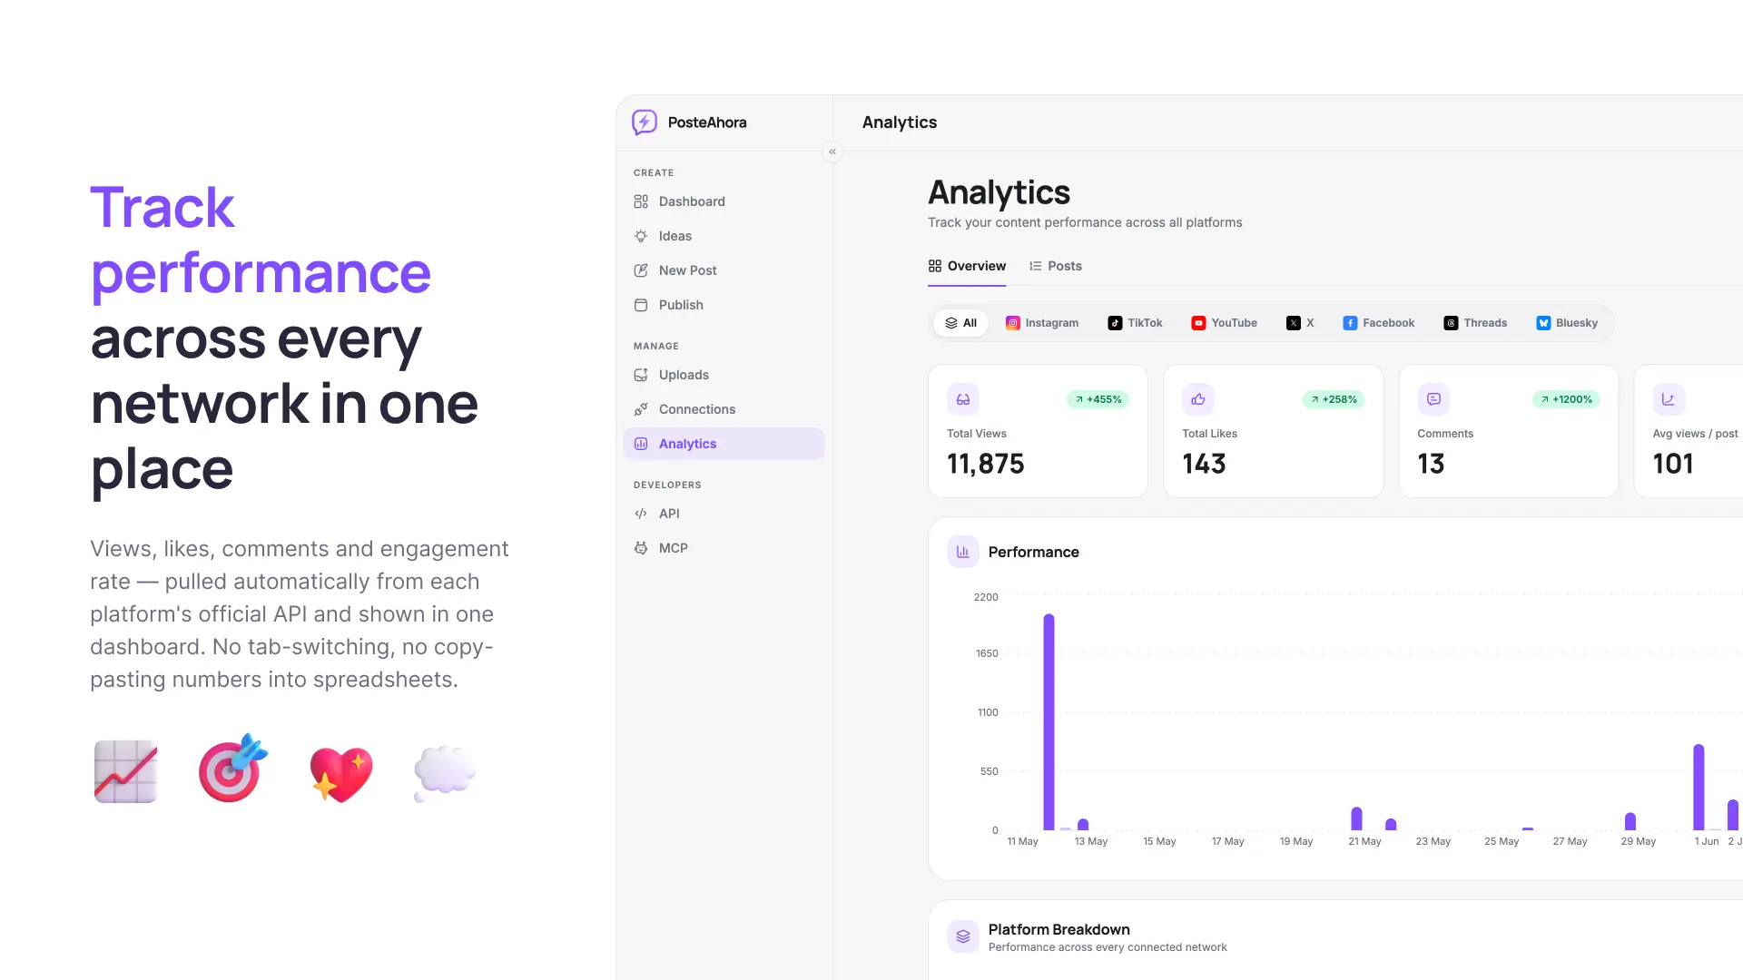Click the bar at 21 May
Viewport: 1743px width, 980px height.
[x=1356, y=818]
